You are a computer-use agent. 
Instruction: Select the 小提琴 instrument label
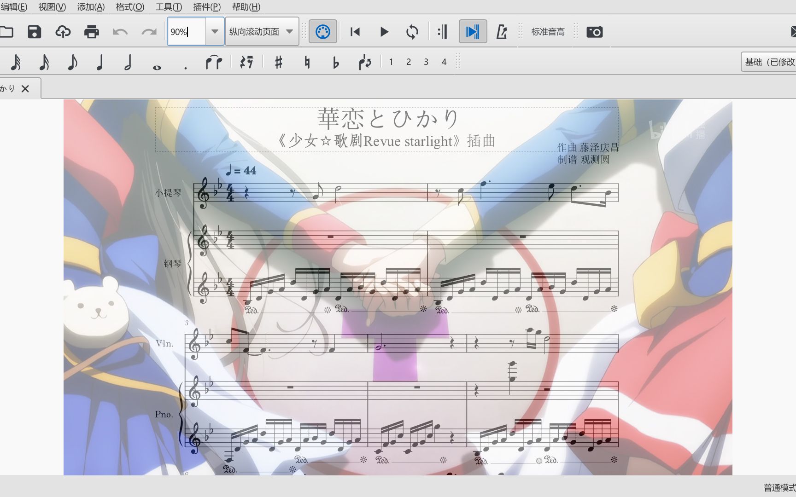[169, 193]
